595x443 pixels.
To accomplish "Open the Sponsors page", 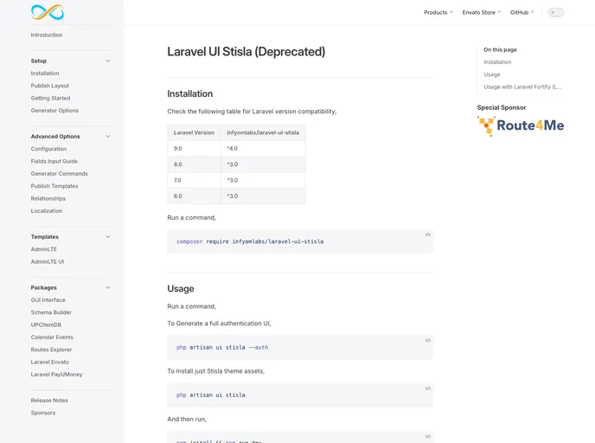I will (x=43, y=413).
